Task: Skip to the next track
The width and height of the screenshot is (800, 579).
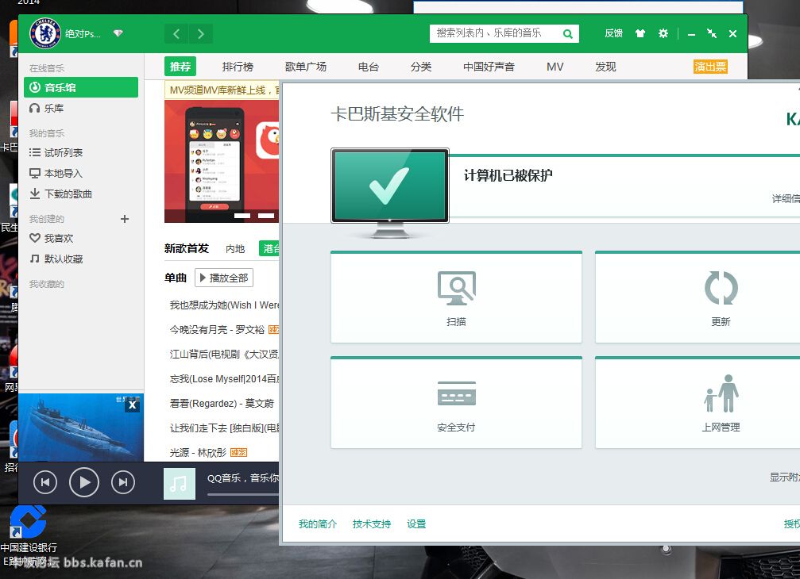Action: click(x=123, y=482)
